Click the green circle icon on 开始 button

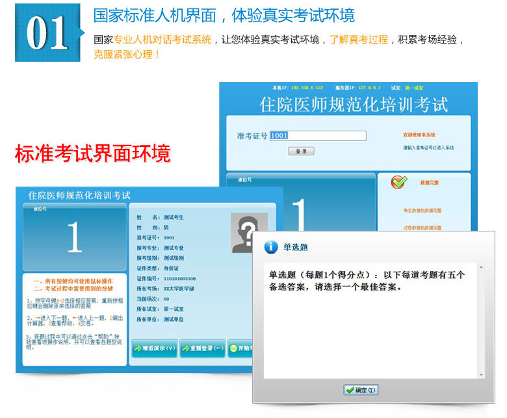(x=233, y=348)
